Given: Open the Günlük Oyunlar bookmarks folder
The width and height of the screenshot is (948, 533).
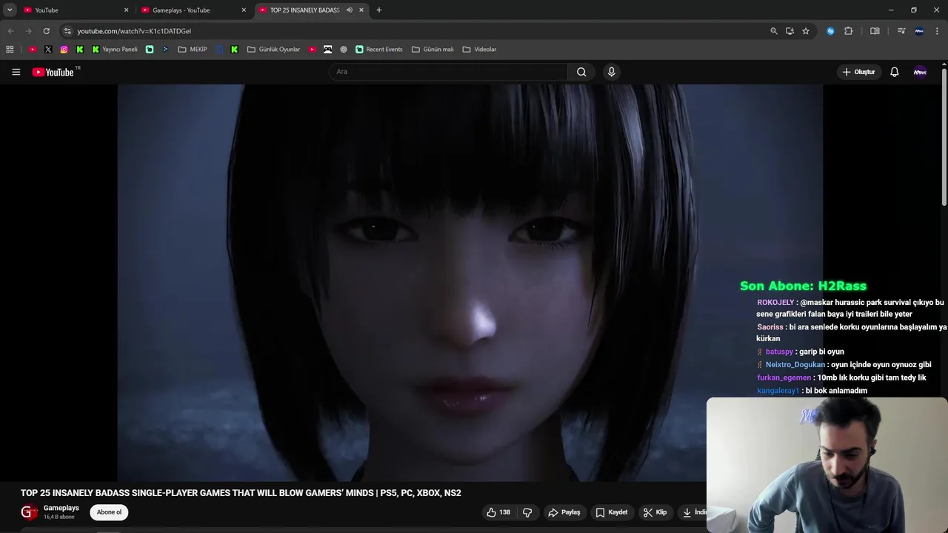Looking at the screenshot, I should coord(274,50).
